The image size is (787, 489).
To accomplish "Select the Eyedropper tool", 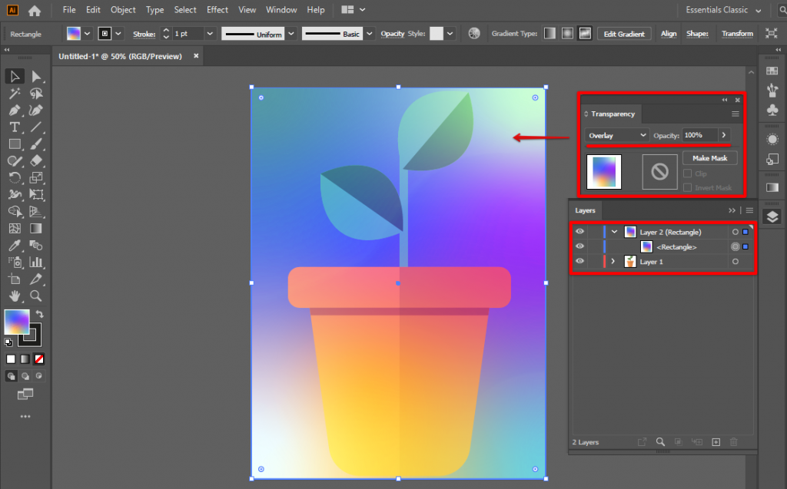I will click(x=15, y=246).
